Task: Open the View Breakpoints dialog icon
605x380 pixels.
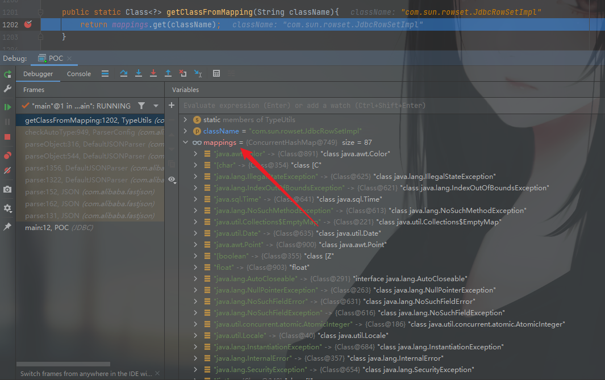Action: (7, 156)
